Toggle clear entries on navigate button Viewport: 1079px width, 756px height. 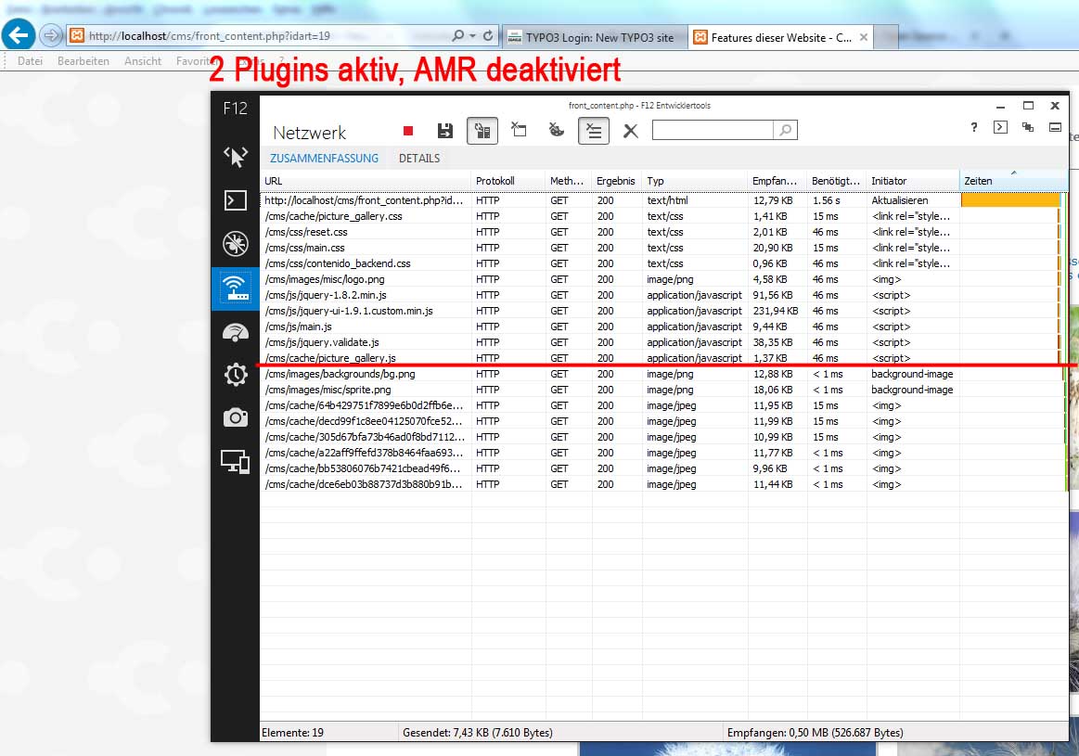(x=594, y=131)
